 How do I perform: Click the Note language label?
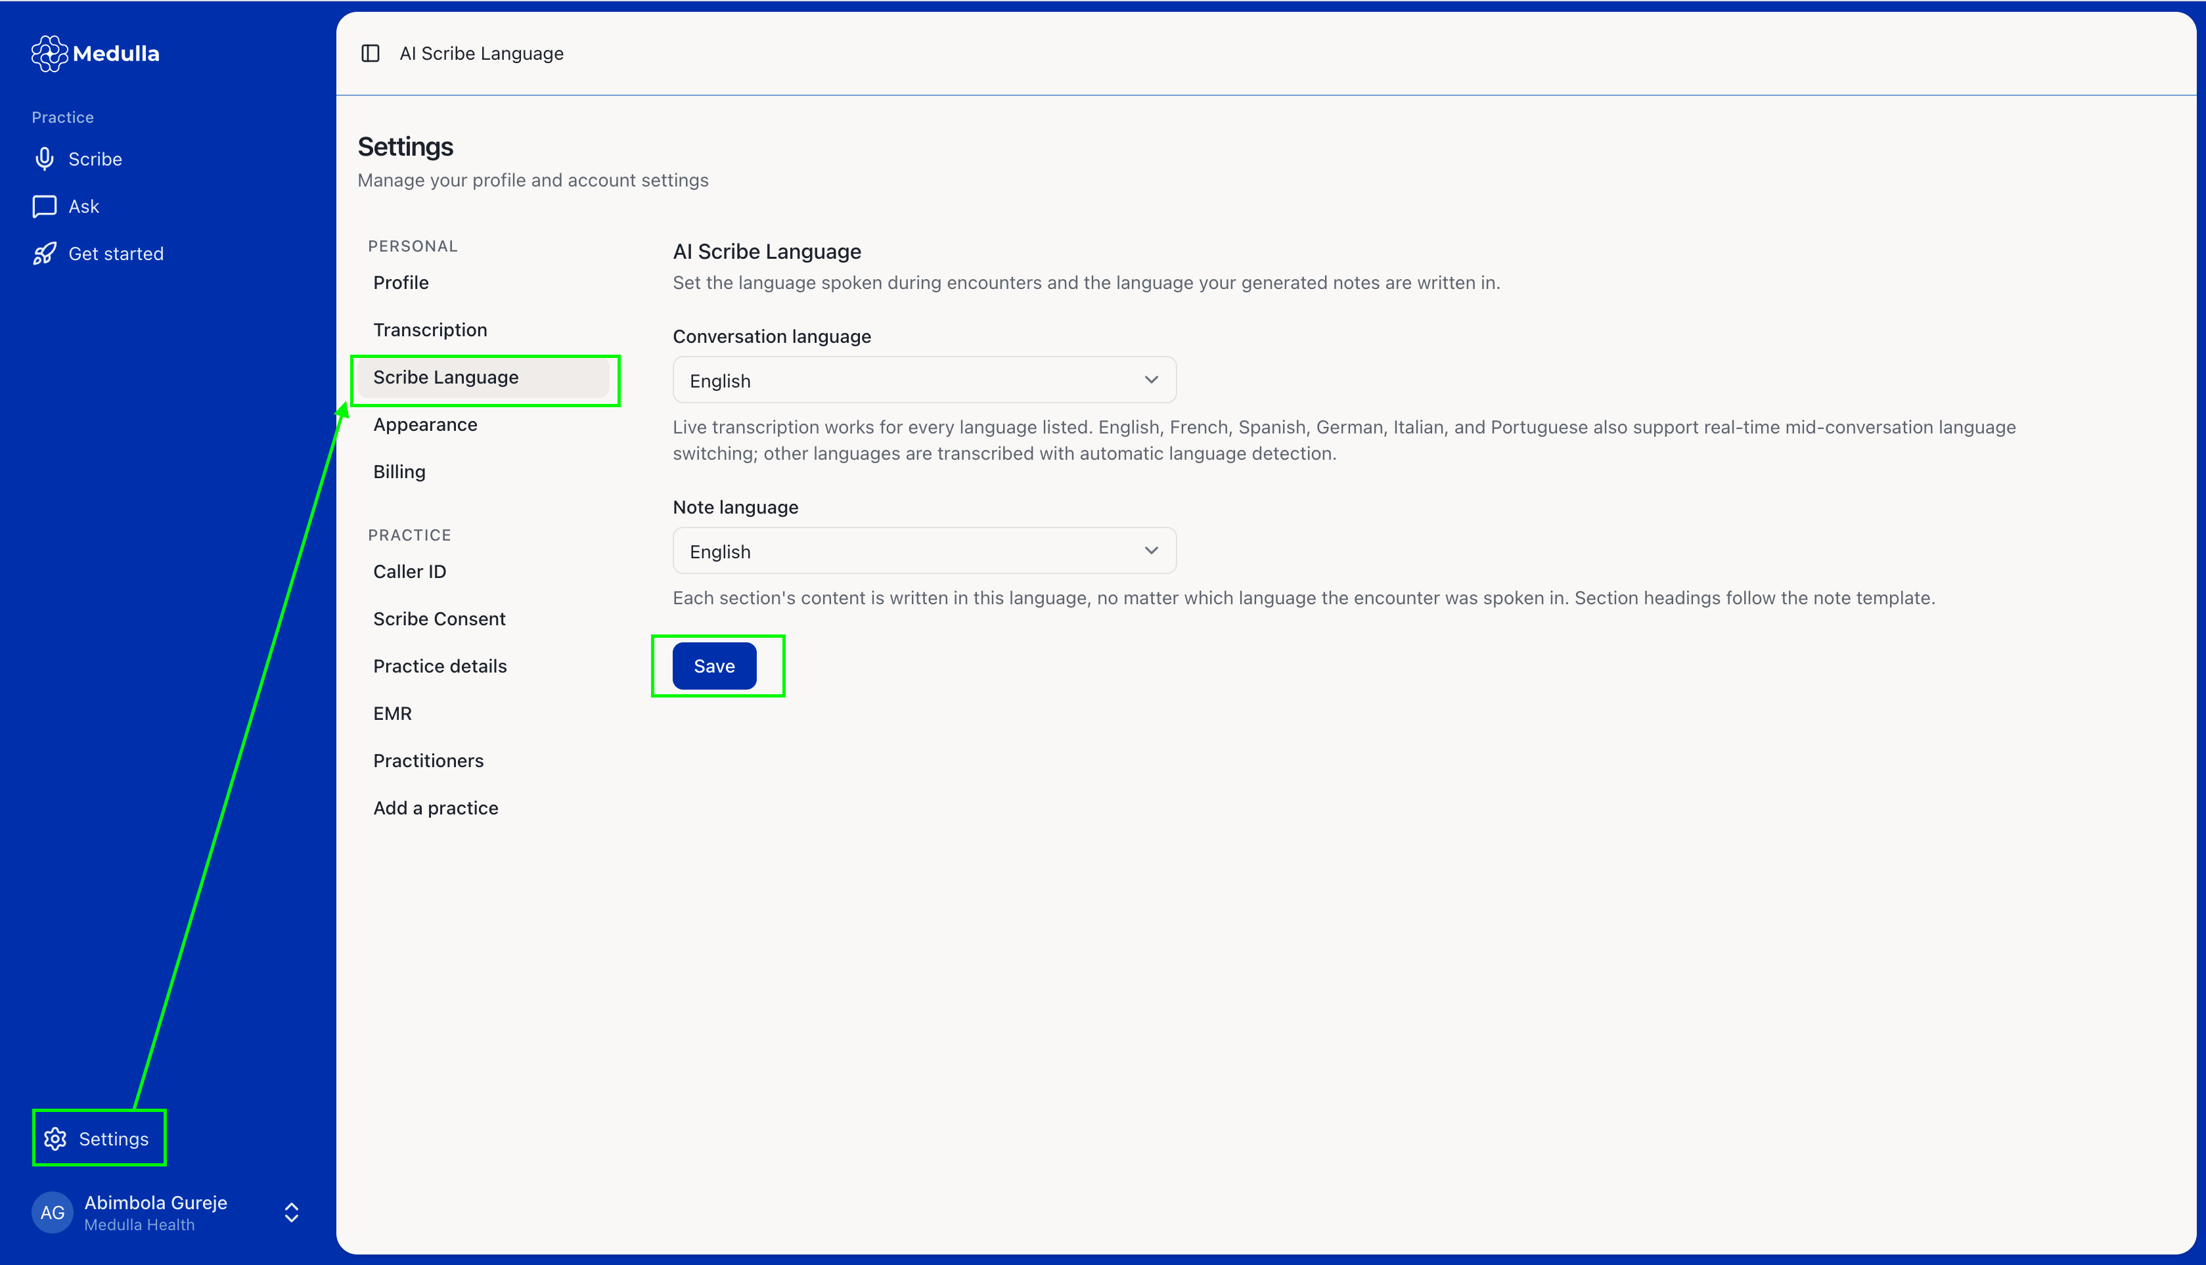pos(735,508)
